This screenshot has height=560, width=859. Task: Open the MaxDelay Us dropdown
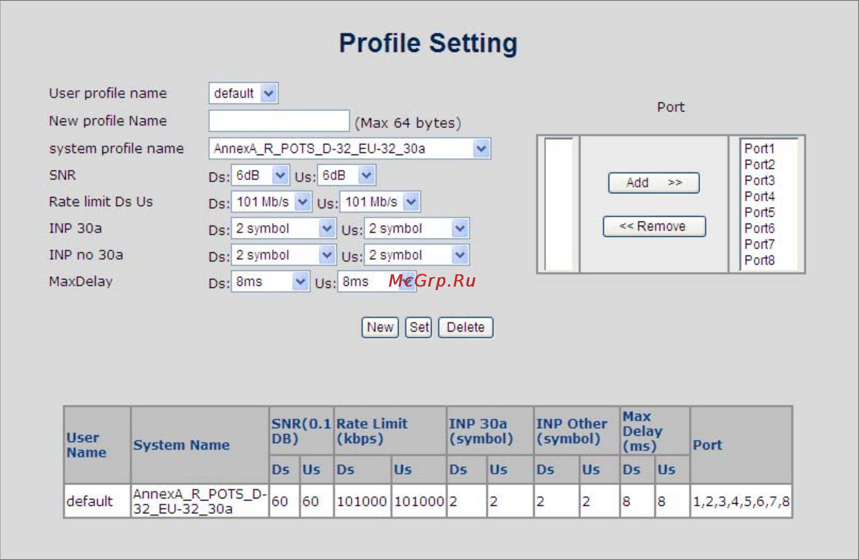(377, 281)
